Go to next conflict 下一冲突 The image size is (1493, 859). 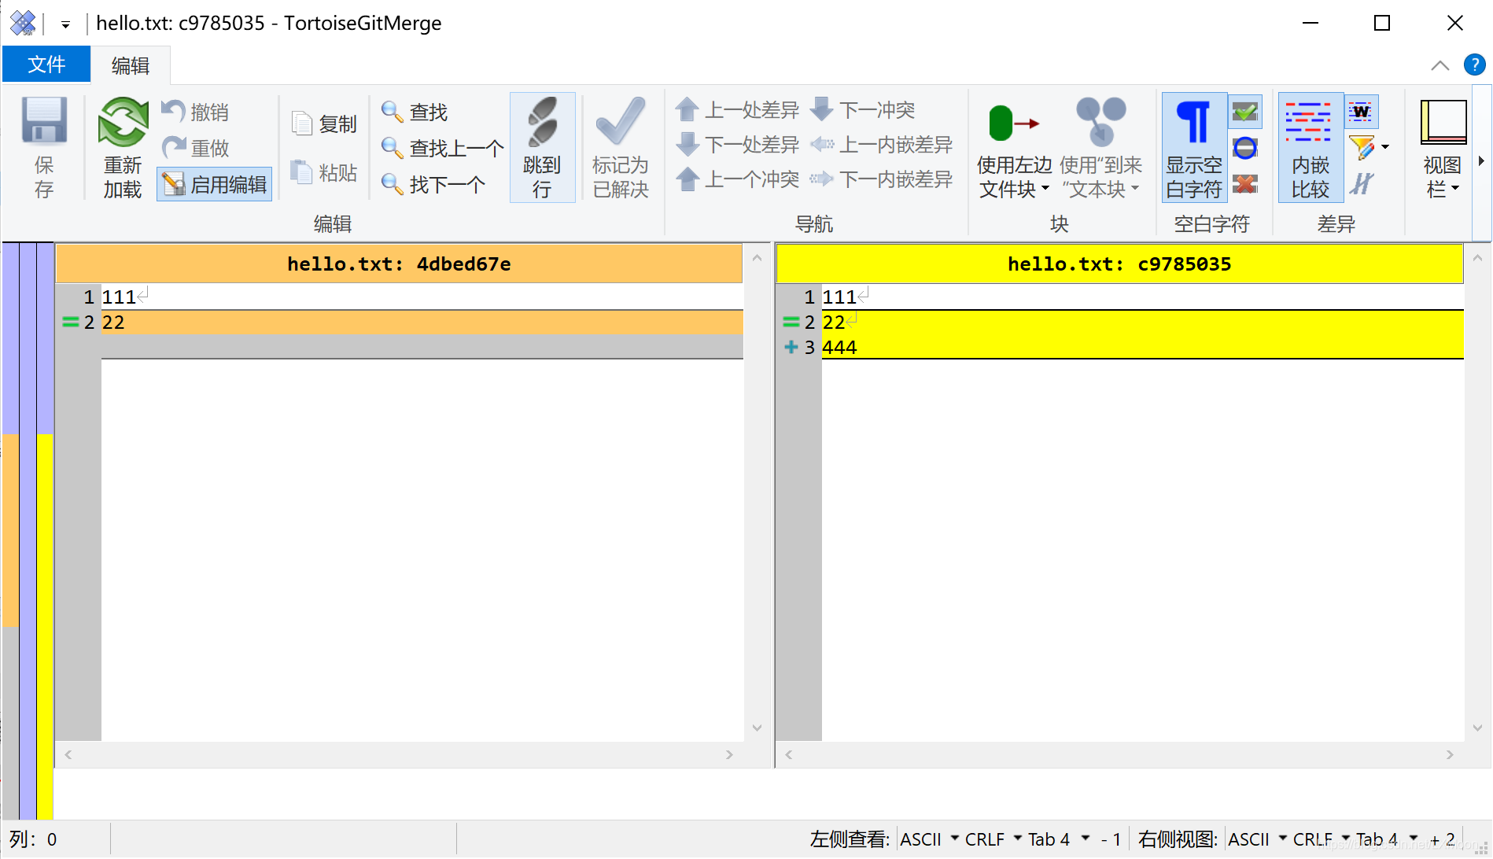point(863,109)
